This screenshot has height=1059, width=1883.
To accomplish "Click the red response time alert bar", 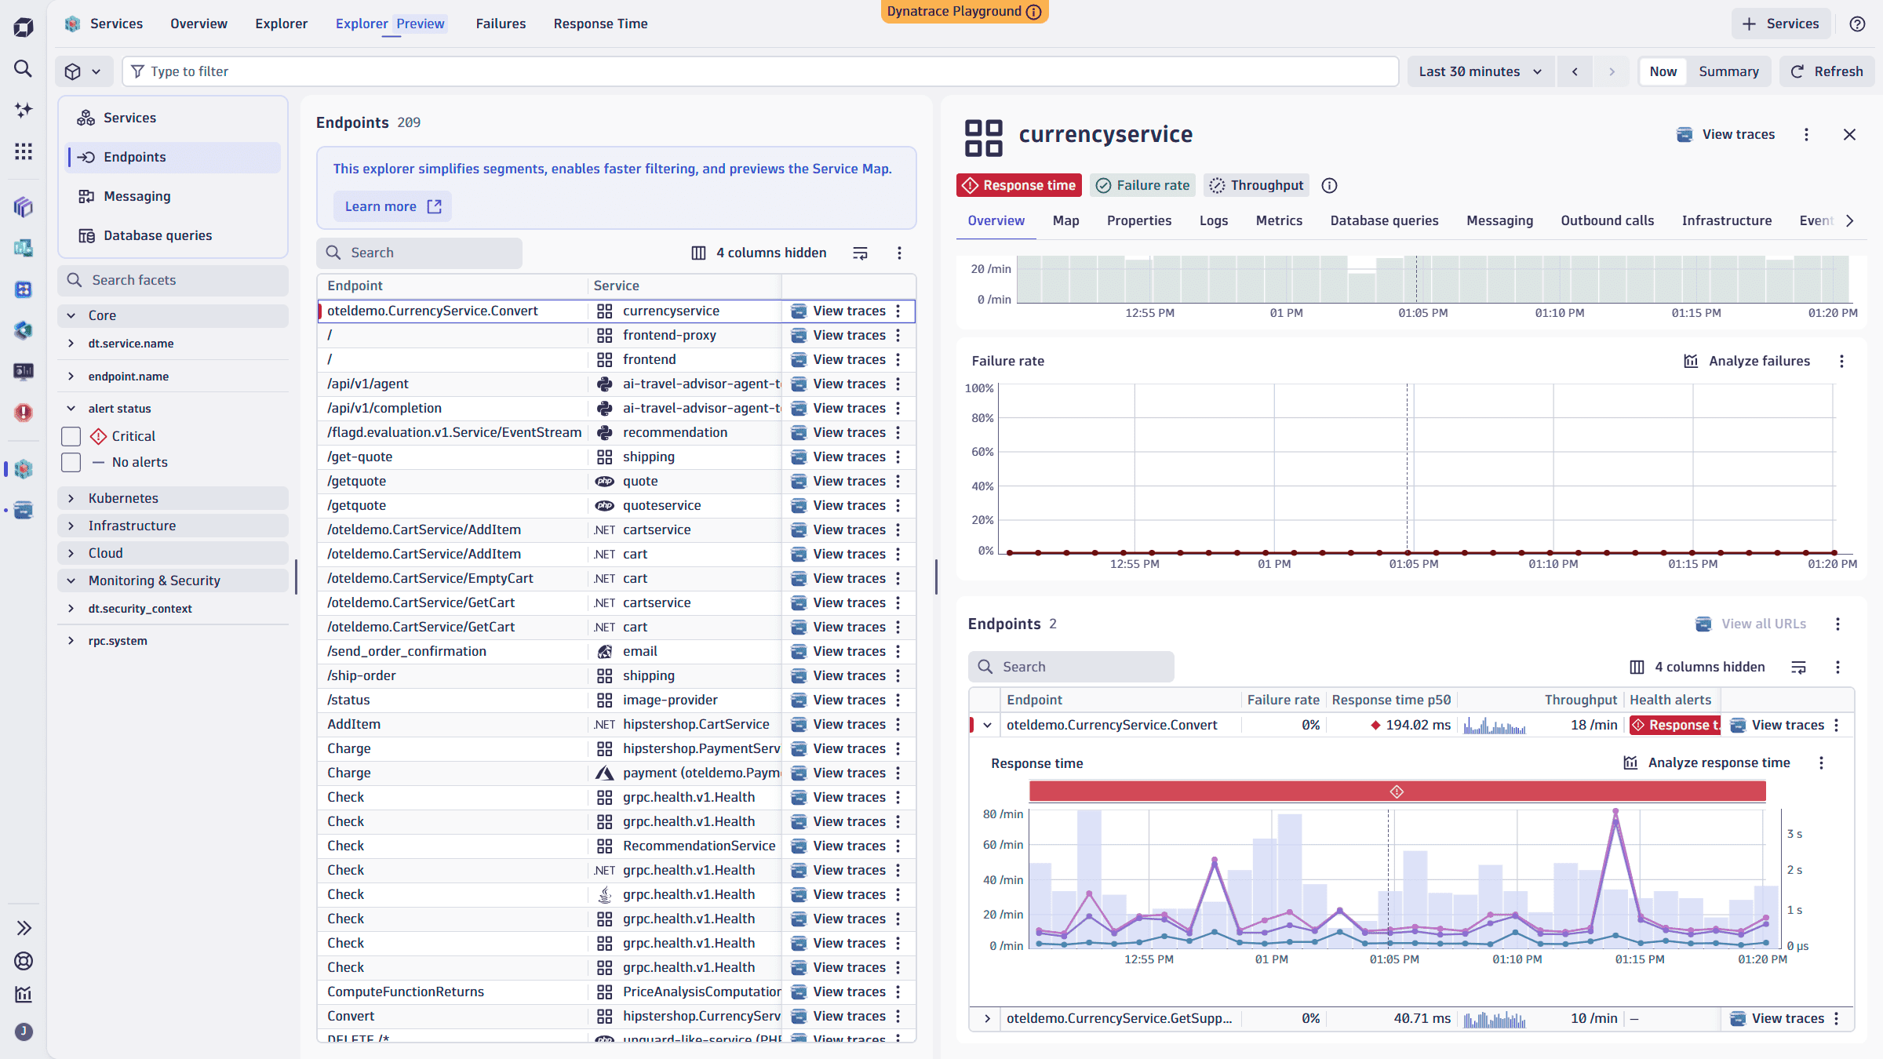I will point(1397,792).
